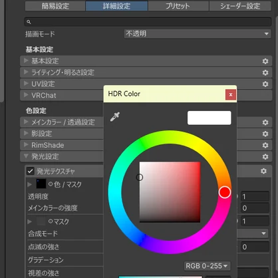Screen dimensions: 278x278
Task: Click the マスク texture thumbnail
Action: click(x=41, y=221)
